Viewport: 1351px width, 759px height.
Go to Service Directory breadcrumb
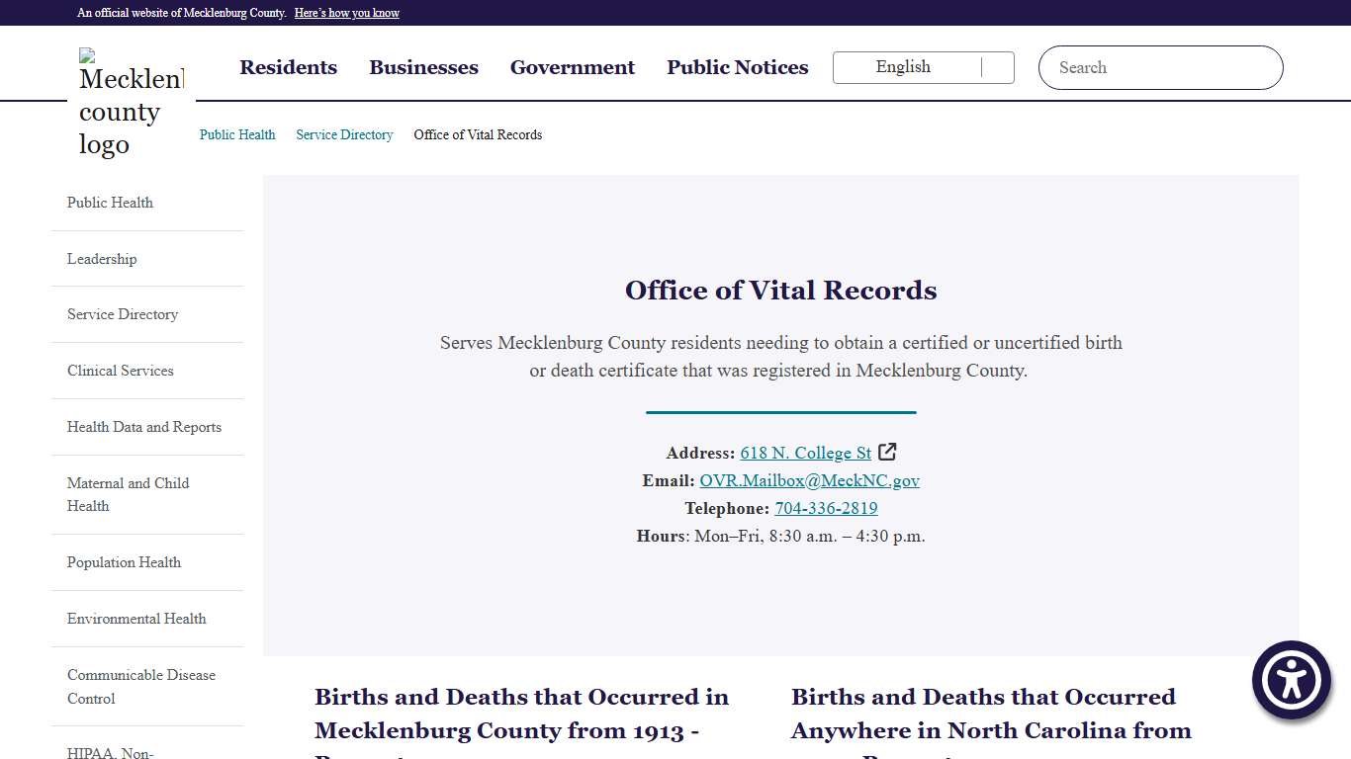tap(344, 134)
